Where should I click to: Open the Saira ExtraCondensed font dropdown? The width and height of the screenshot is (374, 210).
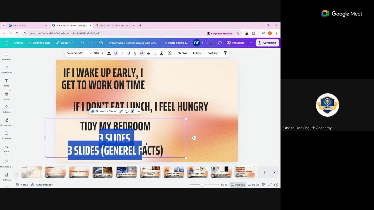76,53
